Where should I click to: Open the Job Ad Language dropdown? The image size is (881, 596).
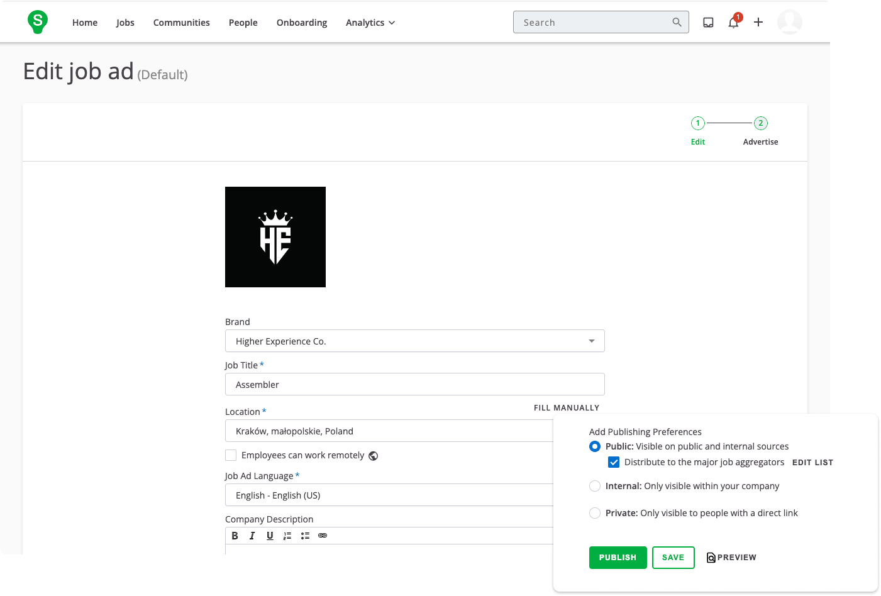pos(390,495)
